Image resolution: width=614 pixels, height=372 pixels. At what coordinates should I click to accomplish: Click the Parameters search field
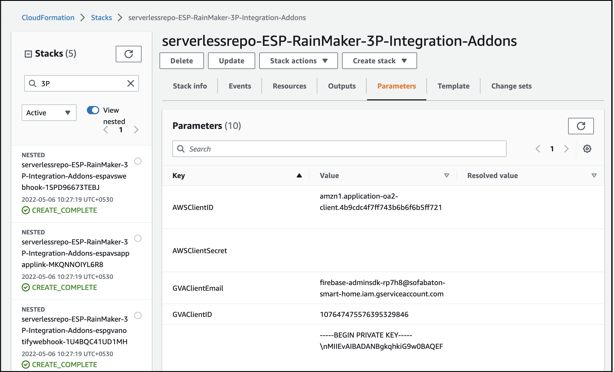(x=339, y=149)
